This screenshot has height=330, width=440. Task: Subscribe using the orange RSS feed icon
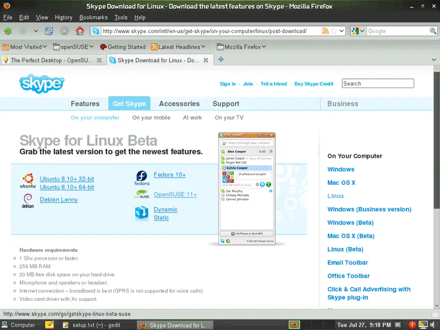tap(325, 31)
